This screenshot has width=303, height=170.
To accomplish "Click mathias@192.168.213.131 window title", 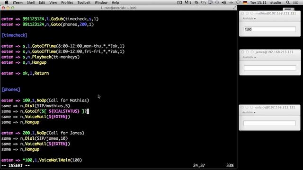I will tap(276, 13).
